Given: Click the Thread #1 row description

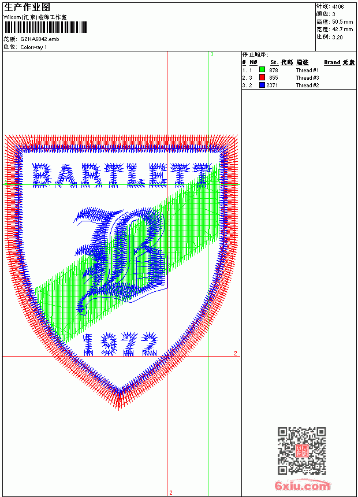Looking at the screenshot, I should click(307, 71).
